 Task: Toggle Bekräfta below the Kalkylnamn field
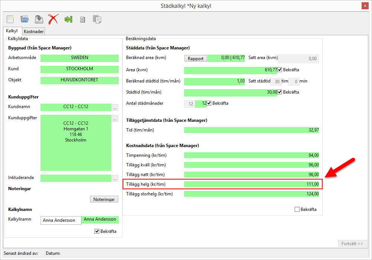[97, 231]
